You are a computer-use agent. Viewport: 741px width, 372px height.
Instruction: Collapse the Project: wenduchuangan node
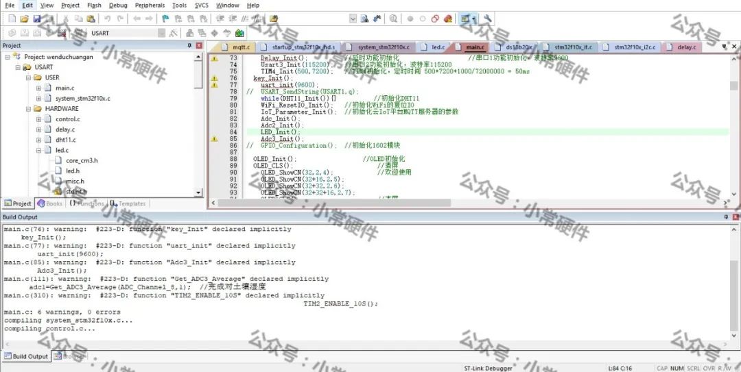pyautogui.click(x=8, y=57)
